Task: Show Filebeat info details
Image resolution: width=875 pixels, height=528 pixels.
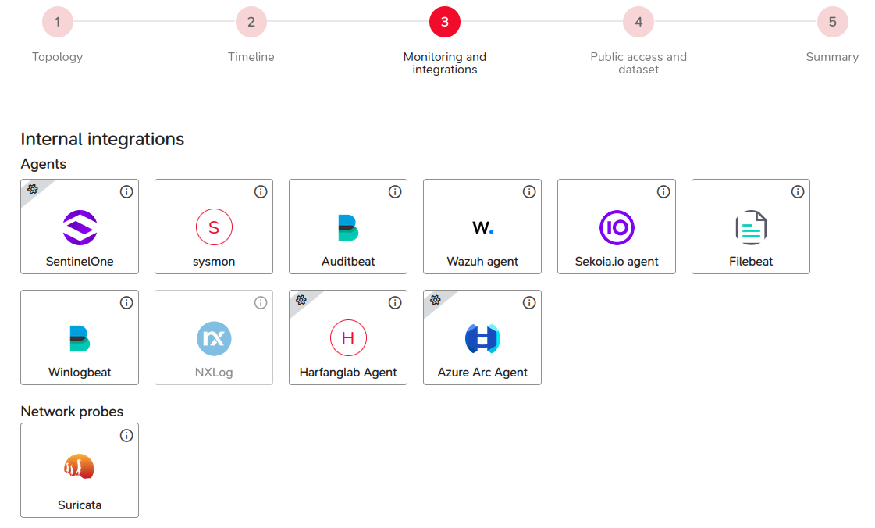Action: point(798,191)
